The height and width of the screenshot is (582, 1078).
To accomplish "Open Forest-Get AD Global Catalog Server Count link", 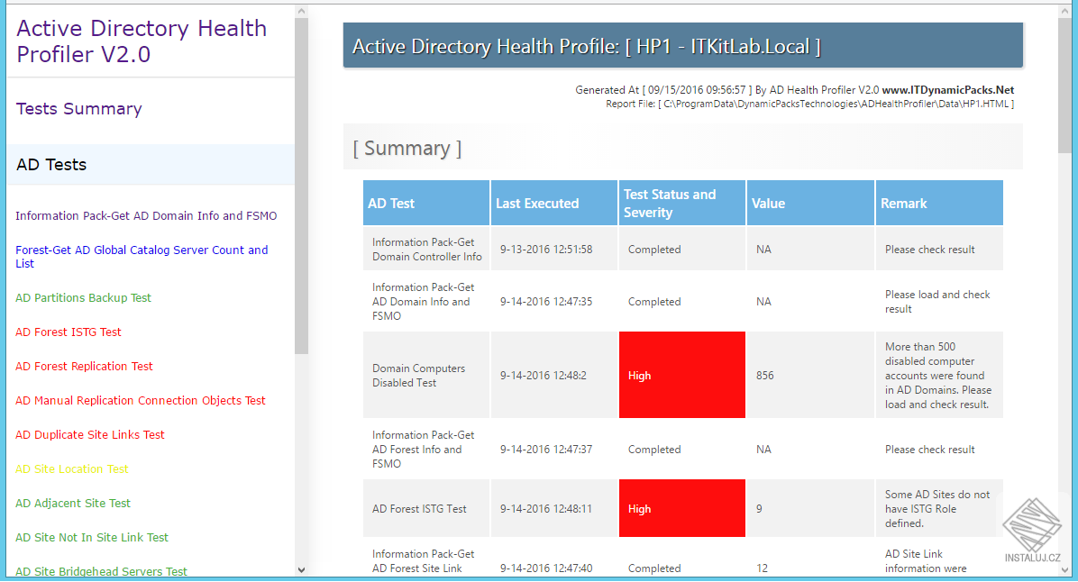I will 142,256.
